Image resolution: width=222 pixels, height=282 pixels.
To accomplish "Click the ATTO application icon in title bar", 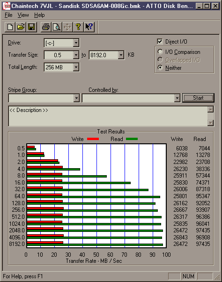I will pos(7,6).
